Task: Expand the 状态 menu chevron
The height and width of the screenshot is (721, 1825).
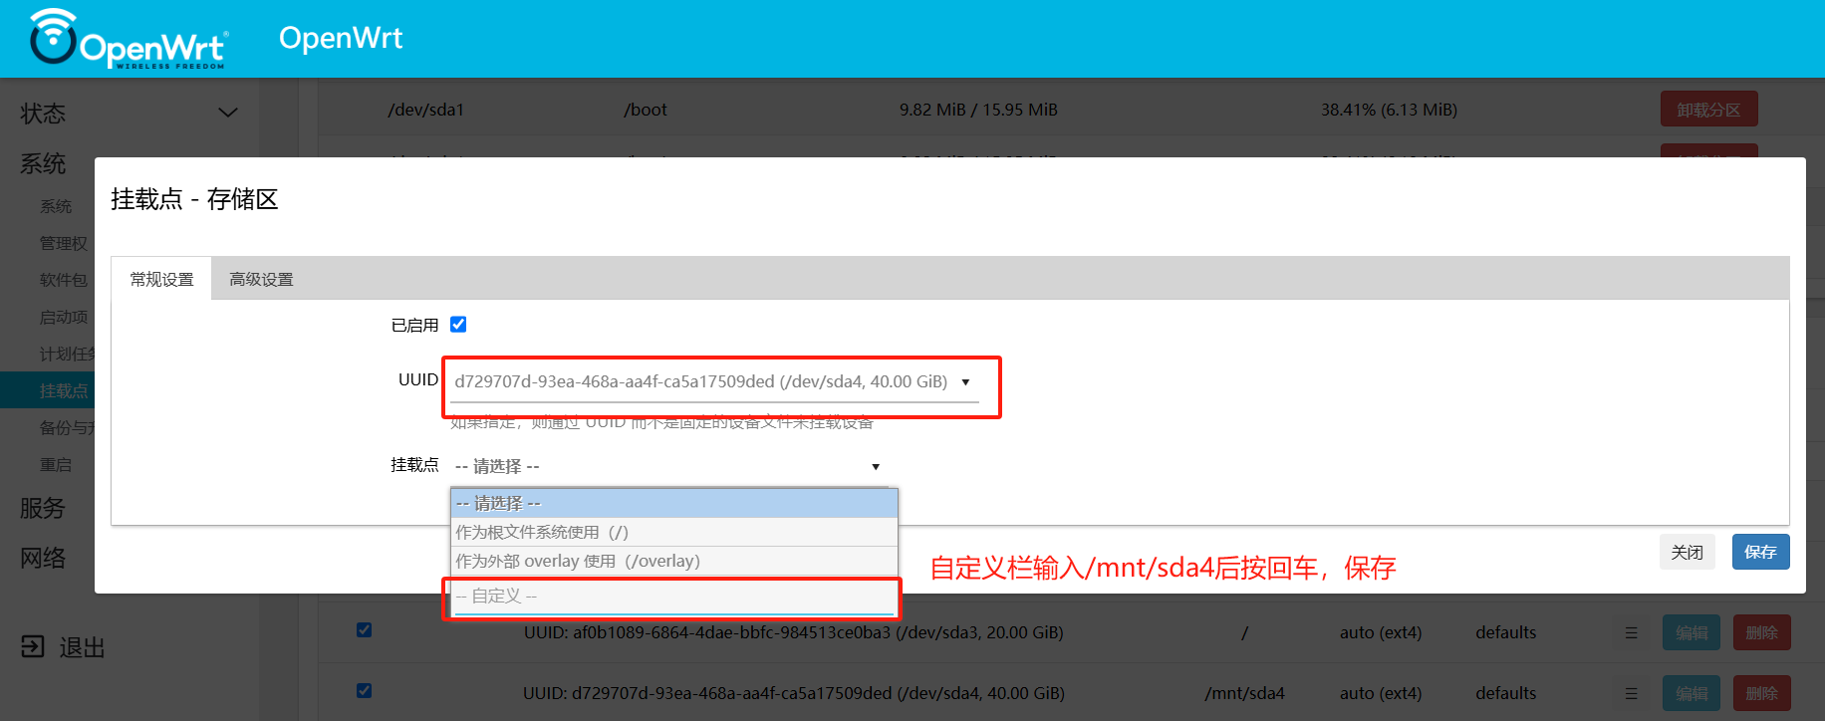Action: (x=228, y=113)
